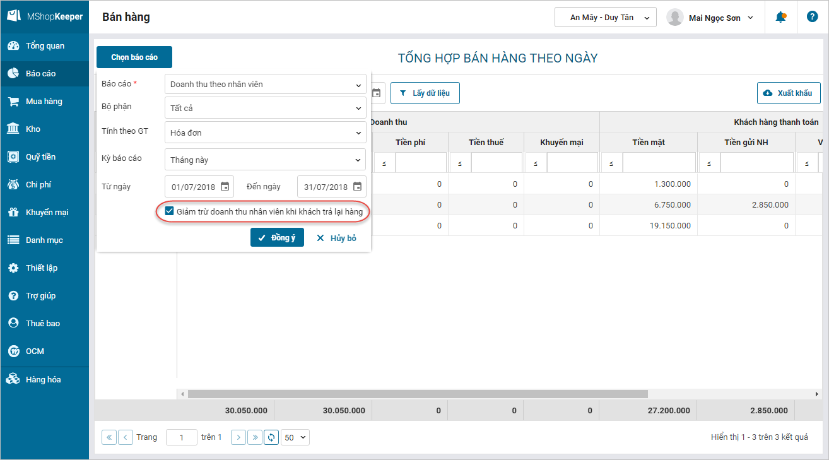Open Mua hàng in the sidebar
This screenshot has width=829, height=460.
click(x=45, y=102)
